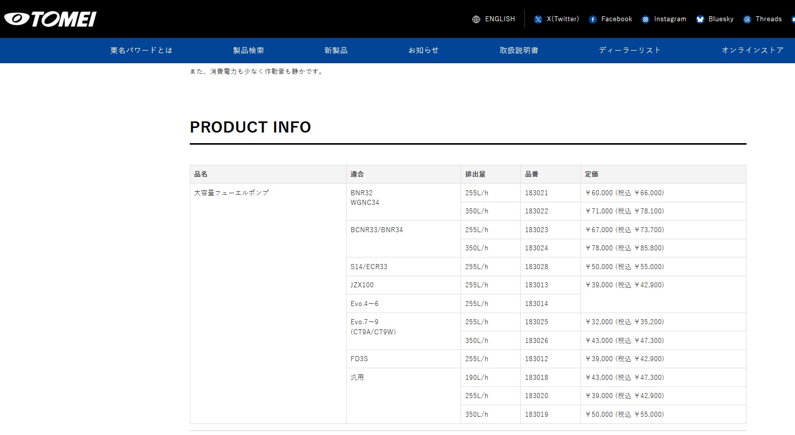
Task: Click text また、消費電力も少なく作動音も静かです。
Action: coord(257,71)
